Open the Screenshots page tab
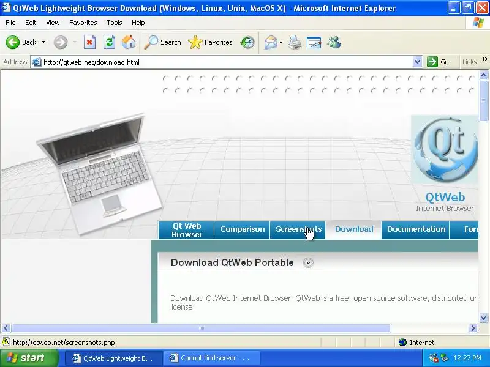This screenshot has width=490, height=367. tap(298, 231)
